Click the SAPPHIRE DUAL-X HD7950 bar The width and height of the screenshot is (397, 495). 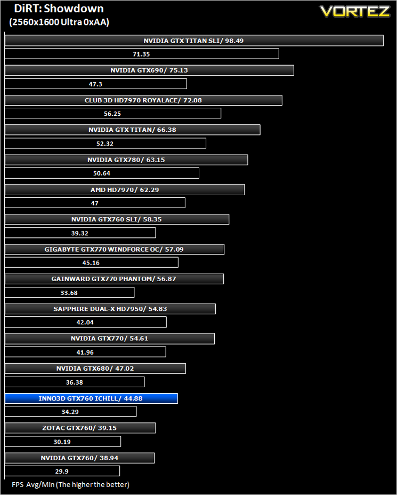(110, 309)
